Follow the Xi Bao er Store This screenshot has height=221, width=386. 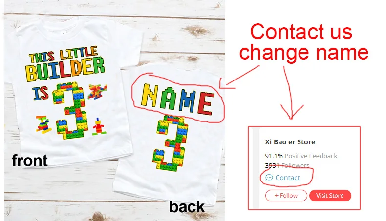[x=286, y=196]
